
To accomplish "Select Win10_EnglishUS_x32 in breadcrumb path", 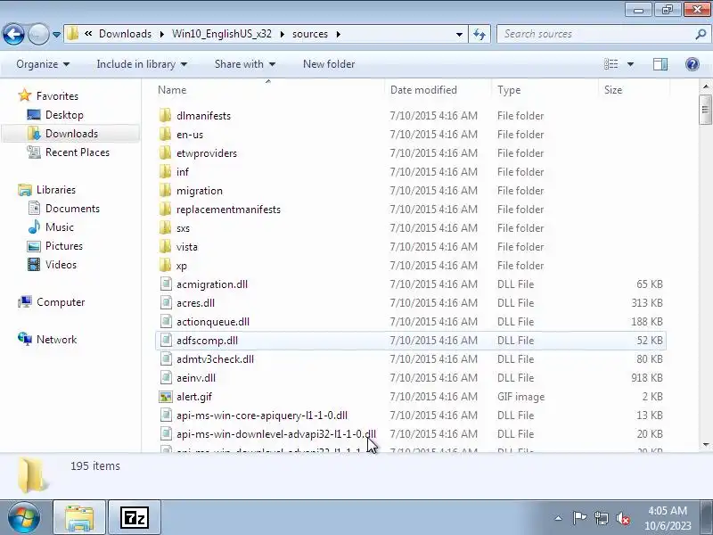I will [221, 34].
